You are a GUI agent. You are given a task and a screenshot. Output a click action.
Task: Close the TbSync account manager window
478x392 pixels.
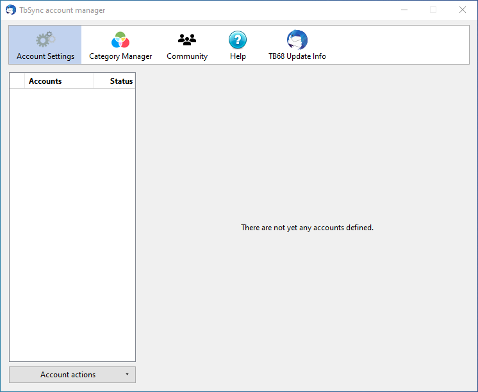click(462, 10)
